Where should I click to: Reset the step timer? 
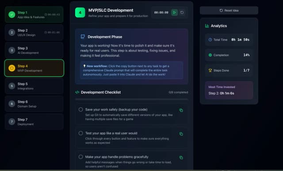tap(182, 12)
